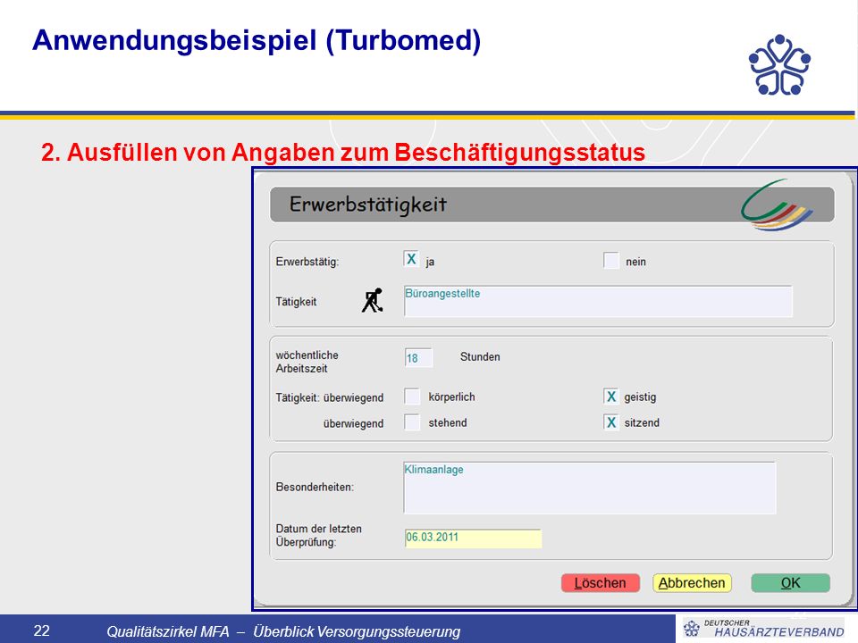Click the weekly hours field showing 18

[x=418, y=358]
